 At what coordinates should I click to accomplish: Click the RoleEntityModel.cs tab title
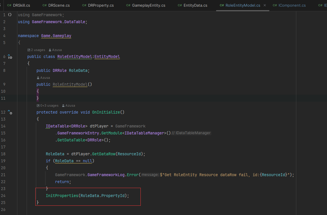243,6
